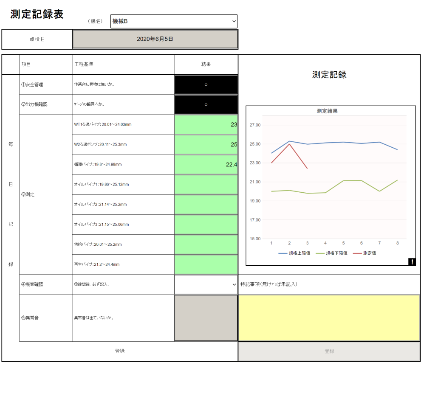Focus the オイルパイプ3 result input
Viewport: 435px width, 399px height.
click(x=206, y=225)
